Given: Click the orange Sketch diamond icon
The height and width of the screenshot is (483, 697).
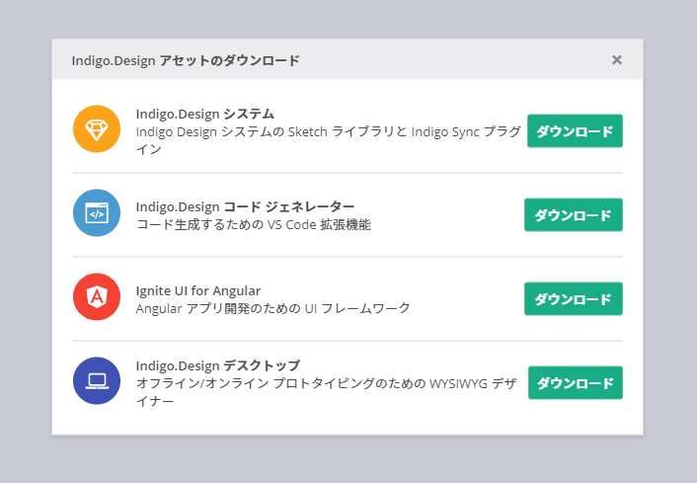Looking at the screenshot, I should 97,129.
